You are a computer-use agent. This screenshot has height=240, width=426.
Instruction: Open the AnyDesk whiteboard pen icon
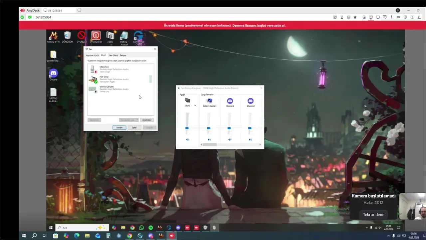pyautogui.click(x=419, y=17)
